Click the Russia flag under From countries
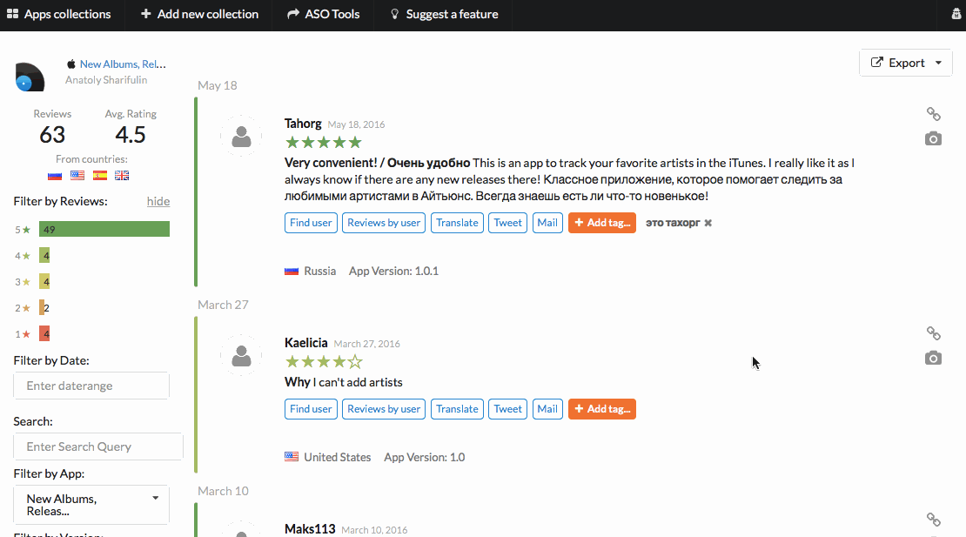Image resolution: width=966 pixels, height=537 pixels. (55, 175)
